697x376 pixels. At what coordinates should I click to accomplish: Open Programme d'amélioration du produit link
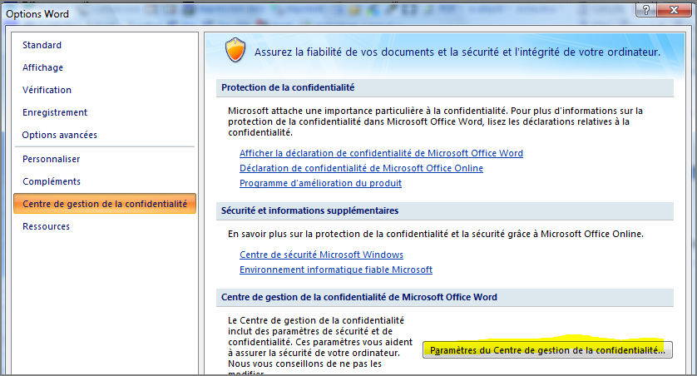(x=320, y=183)
